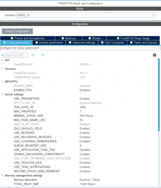
Task: Switch to Timers and Semaphores tab
Action: tap(28, 38)
